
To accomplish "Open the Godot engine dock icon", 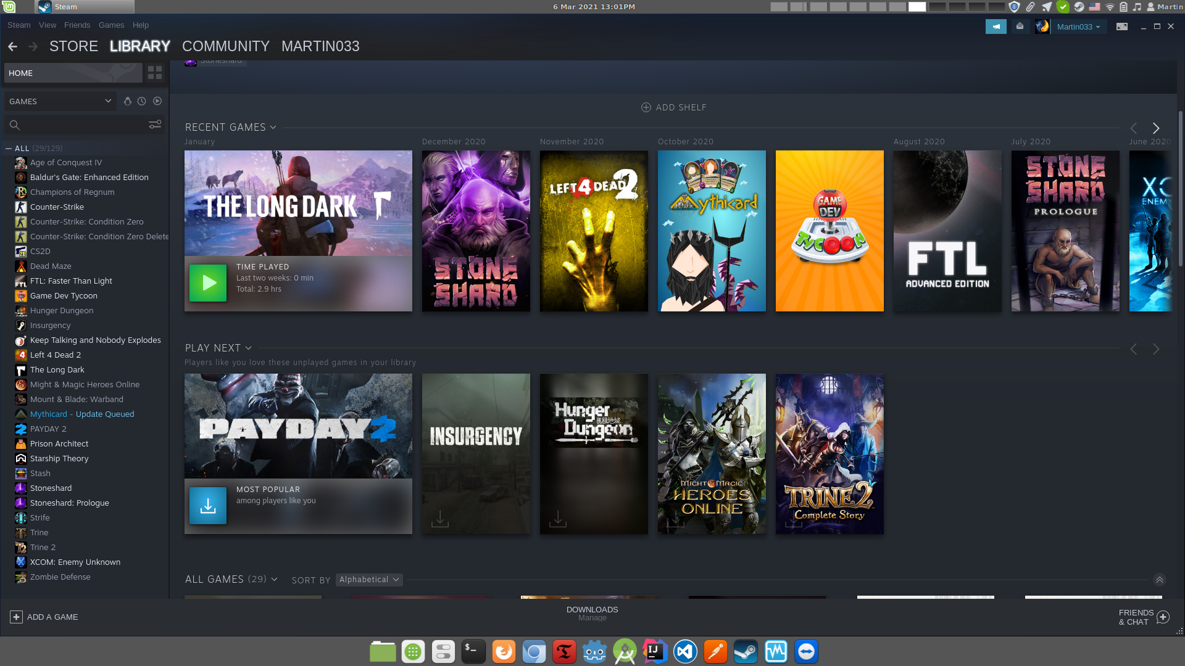I will pyautogui.click(x=594, y=651).
